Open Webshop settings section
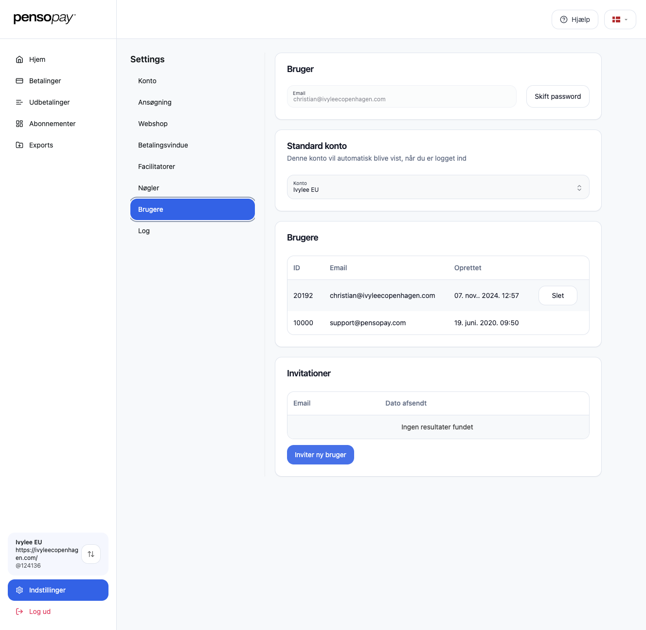The height and width of the screenshot is (630, 646). (x=193, y=124)
